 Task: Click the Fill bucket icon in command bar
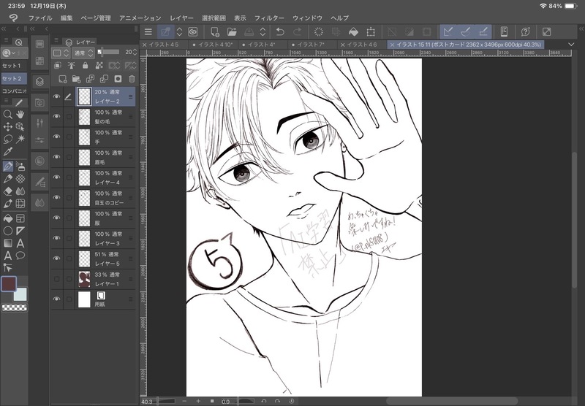[x=353, y=32]
